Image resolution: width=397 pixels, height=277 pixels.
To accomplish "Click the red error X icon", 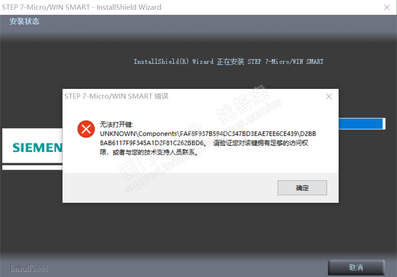I will pyautogui.click(x=86, y=129).
